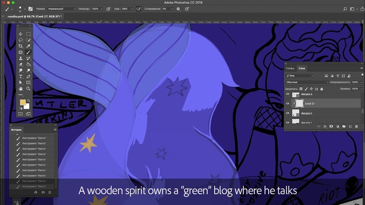This screenshot has width=365, height=205.
Task: Toggle airbrush-style build-up effect
Action: (x=139, y=9)
